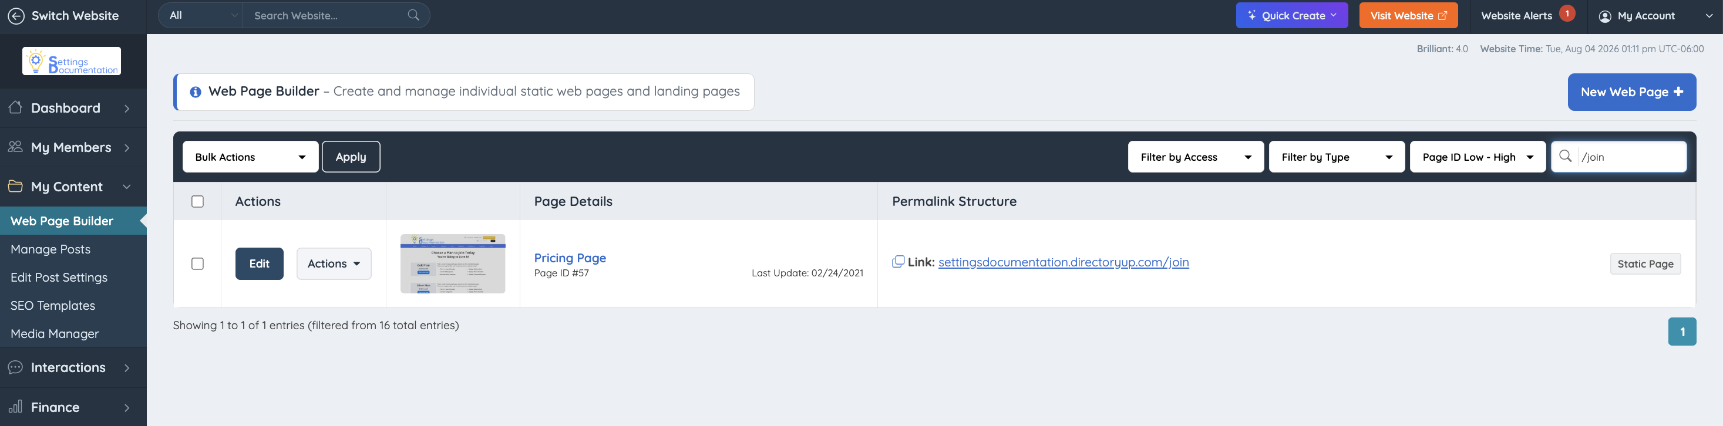
Task: Click the New Web Page button
Action: pos(1631,92)
